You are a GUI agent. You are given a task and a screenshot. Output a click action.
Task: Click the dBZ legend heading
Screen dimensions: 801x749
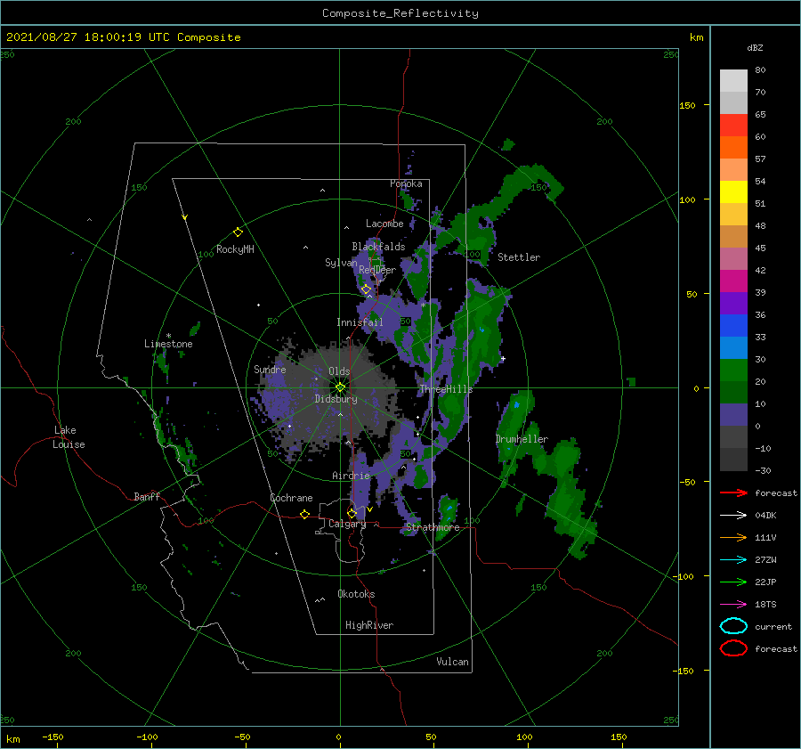point(755,47)
